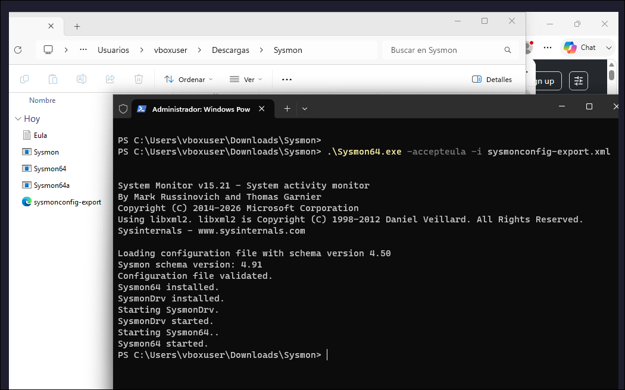This screenshot has height=390, width=625.
Task: Select the Sysmon64 file
Action: [x=50, y=169]
